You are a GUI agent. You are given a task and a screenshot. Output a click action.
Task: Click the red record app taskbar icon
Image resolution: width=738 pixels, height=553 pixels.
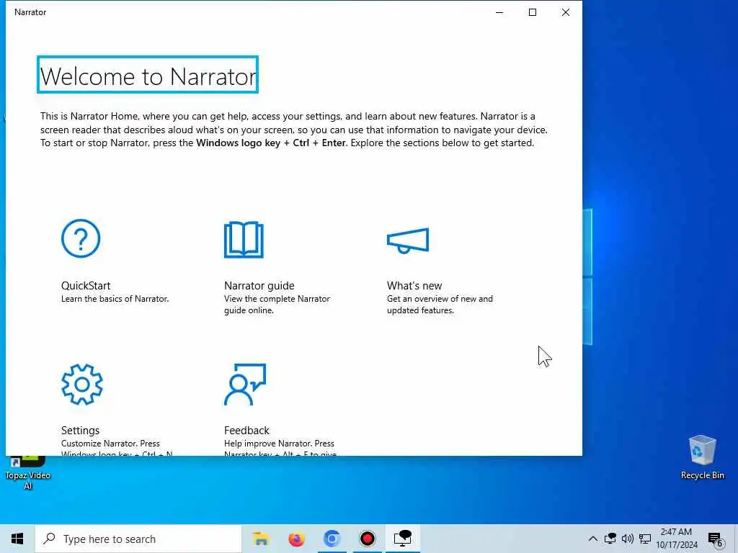367,539
